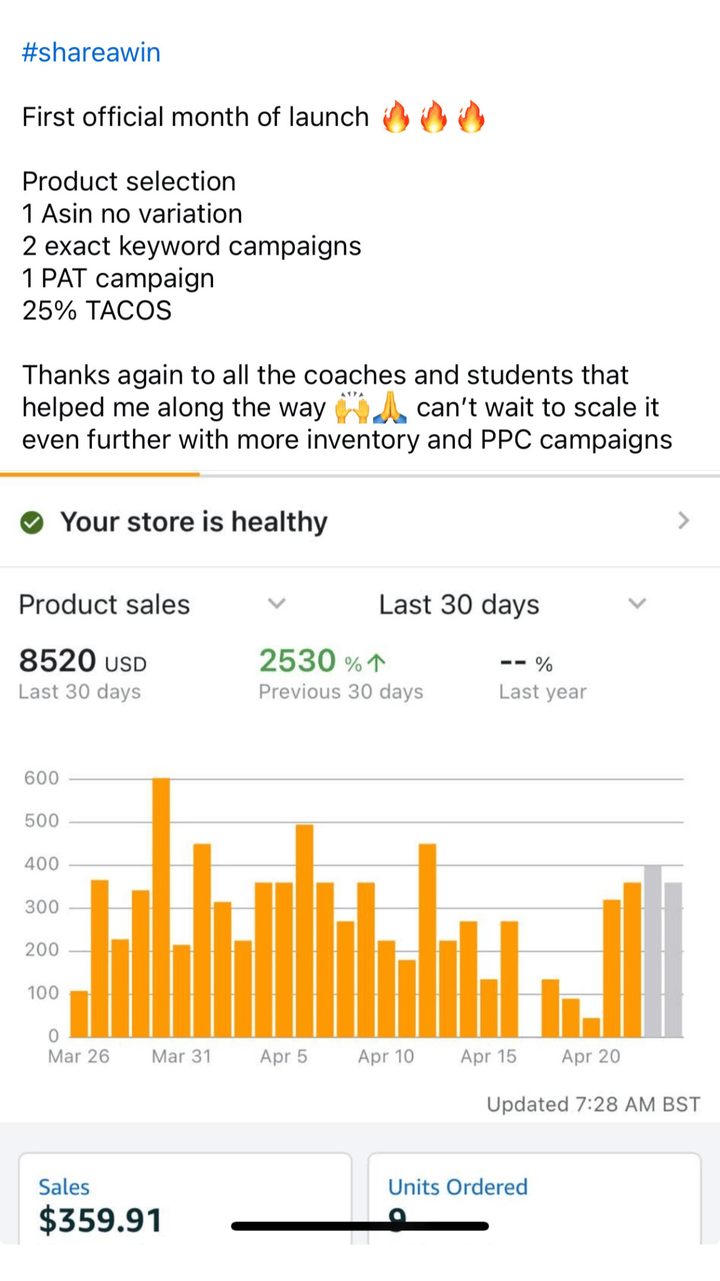720x1281 pixels.
Task: Tap the Updated 7:28 AM BST timestamp
Action: pyautogui.click(x=593, y=1104)
